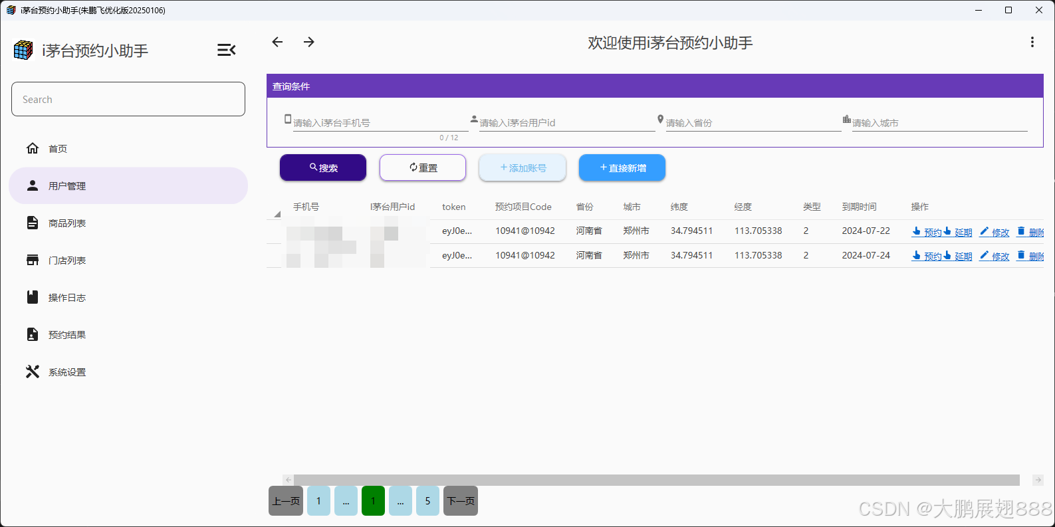Click the 直接新增 button
This screenshot has height=527, width=1055.
pyautogui.click(x=622, y=167)
